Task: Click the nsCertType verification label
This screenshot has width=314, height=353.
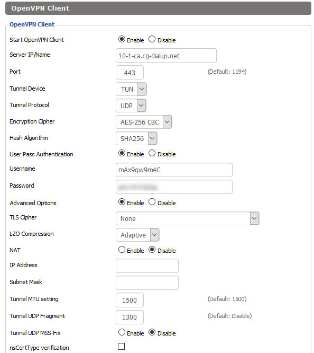Action: pos(39,348)
